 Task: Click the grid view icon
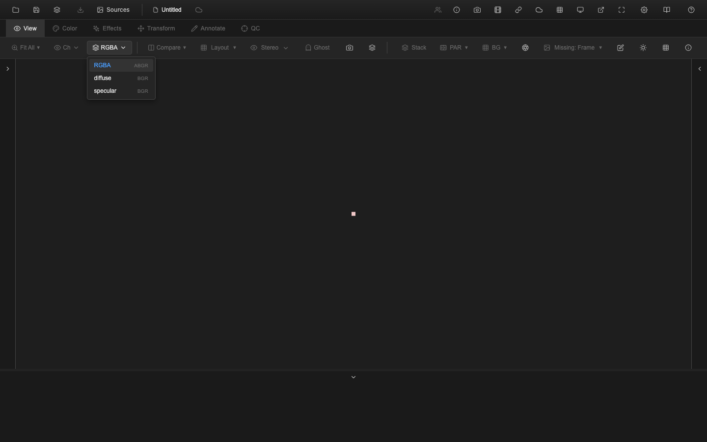pos(559,10)
